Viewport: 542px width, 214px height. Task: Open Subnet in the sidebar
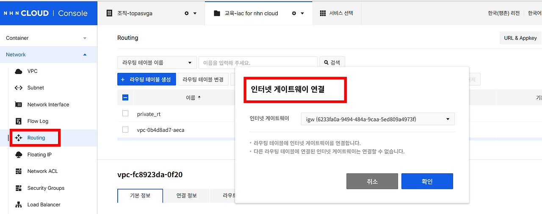tap(36, 88)
